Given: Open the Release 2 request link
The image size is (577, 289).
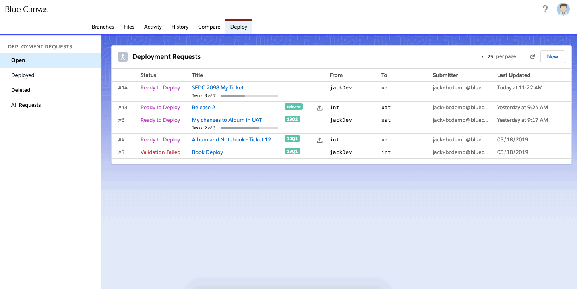Looking at the screenshot, I should [x=204, y=108].
